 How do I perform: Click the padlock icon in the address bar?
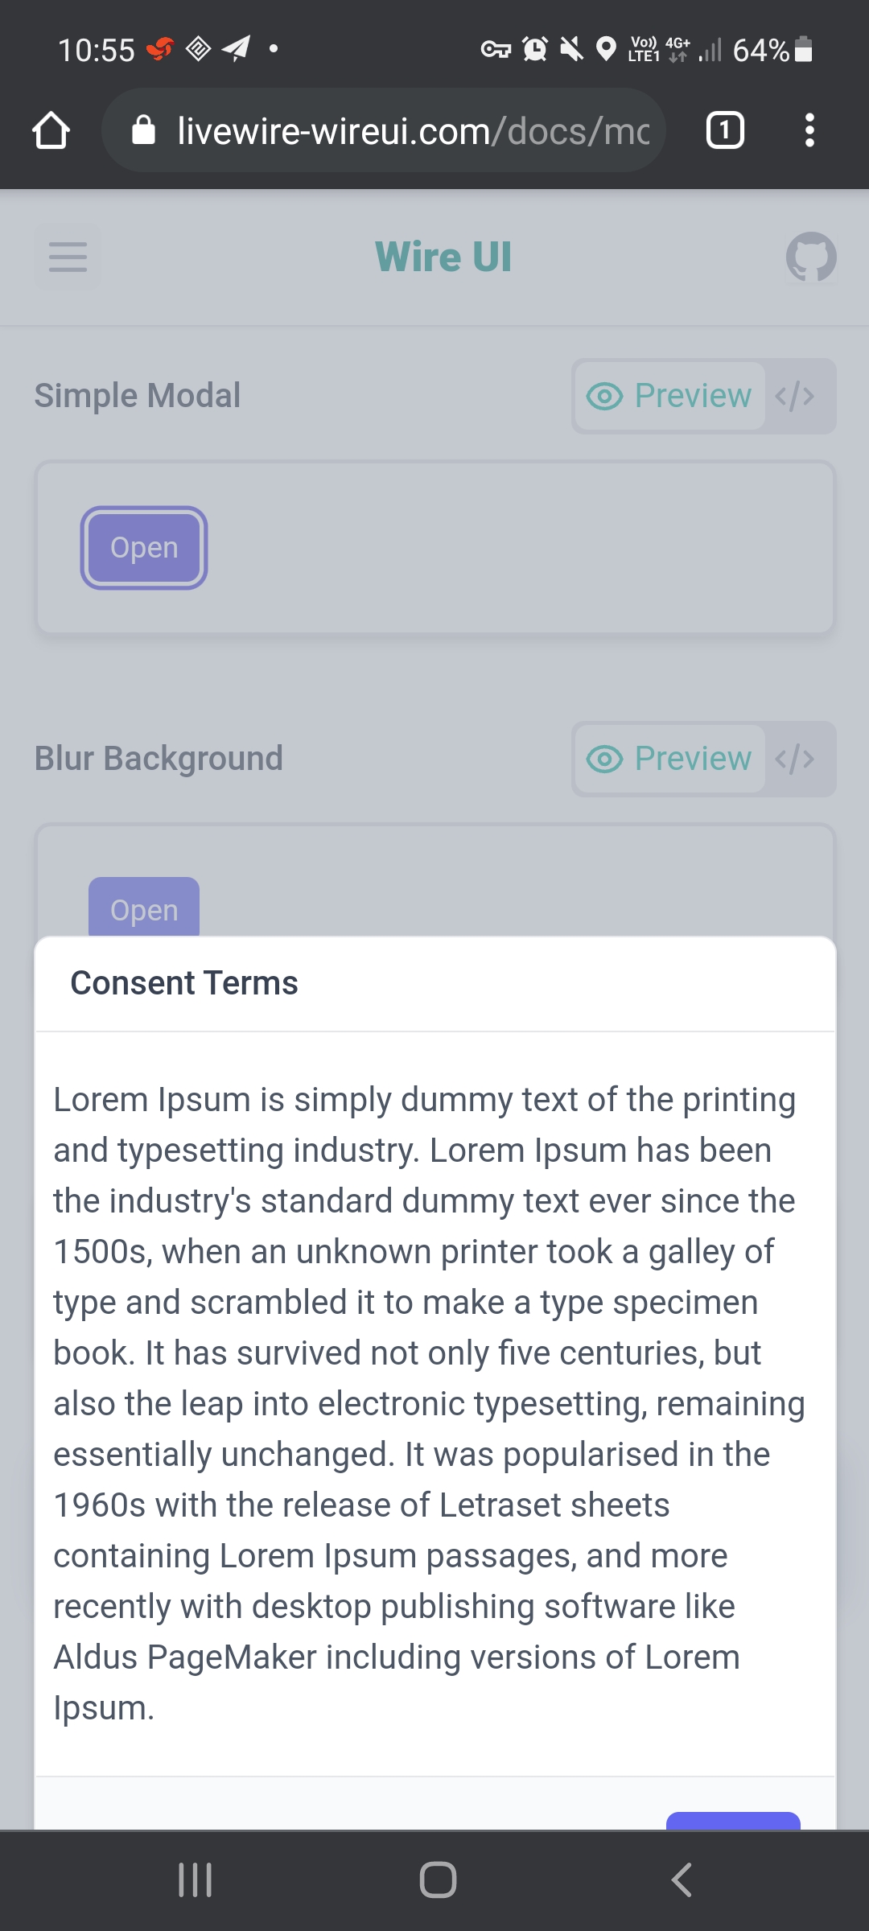pos(146,130)
